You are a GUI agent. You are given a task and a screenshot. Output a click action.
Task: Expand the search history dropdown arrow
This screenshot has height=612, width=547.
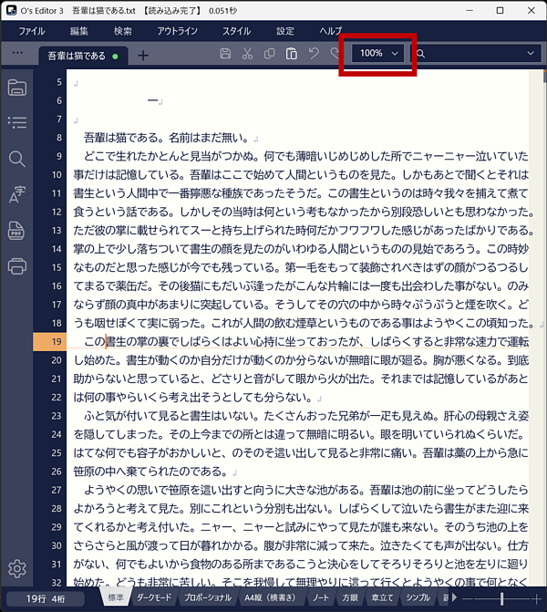tap(531, 53)
